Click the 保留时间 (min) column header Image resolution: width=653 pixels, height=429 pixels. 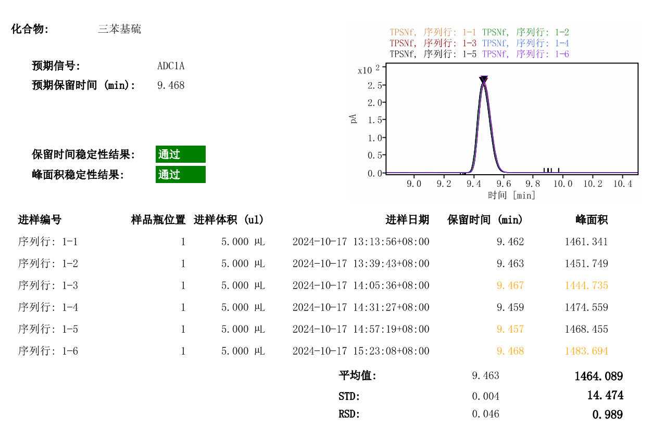click(485, 220)
